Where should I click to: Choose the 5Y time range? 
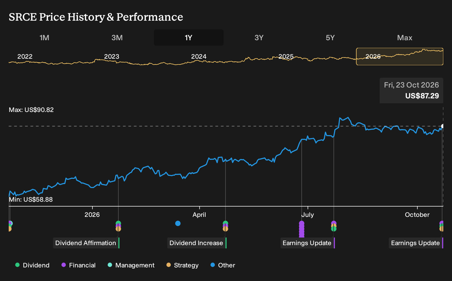[330, 38]
